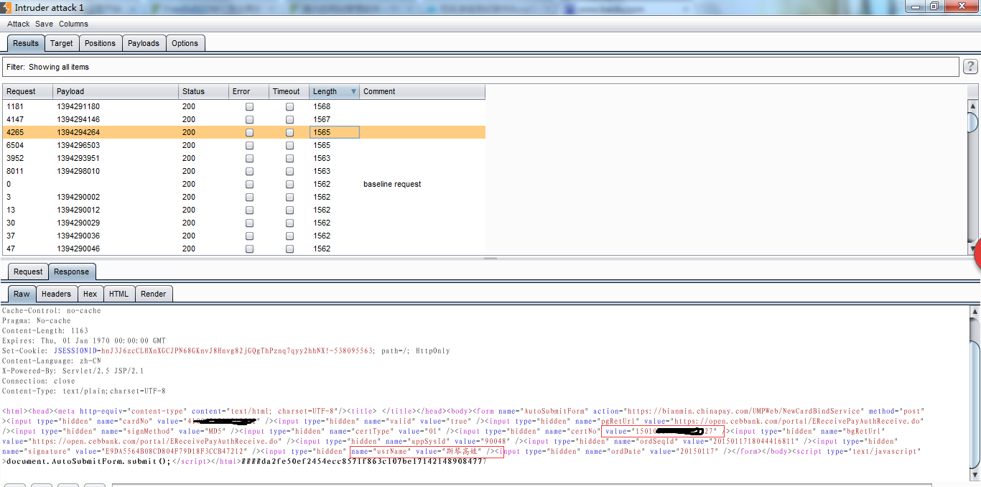The image size is (981, 487).
Task: Select the Render view tab
Action: coord(154,294)
